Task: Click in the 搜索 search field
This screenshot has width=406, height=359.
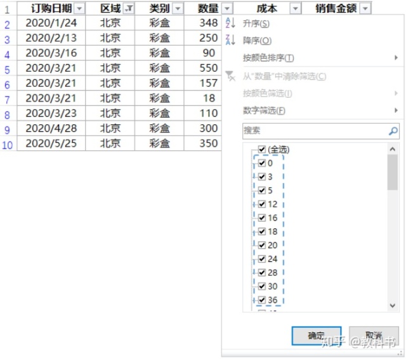Action: point(321,131)
